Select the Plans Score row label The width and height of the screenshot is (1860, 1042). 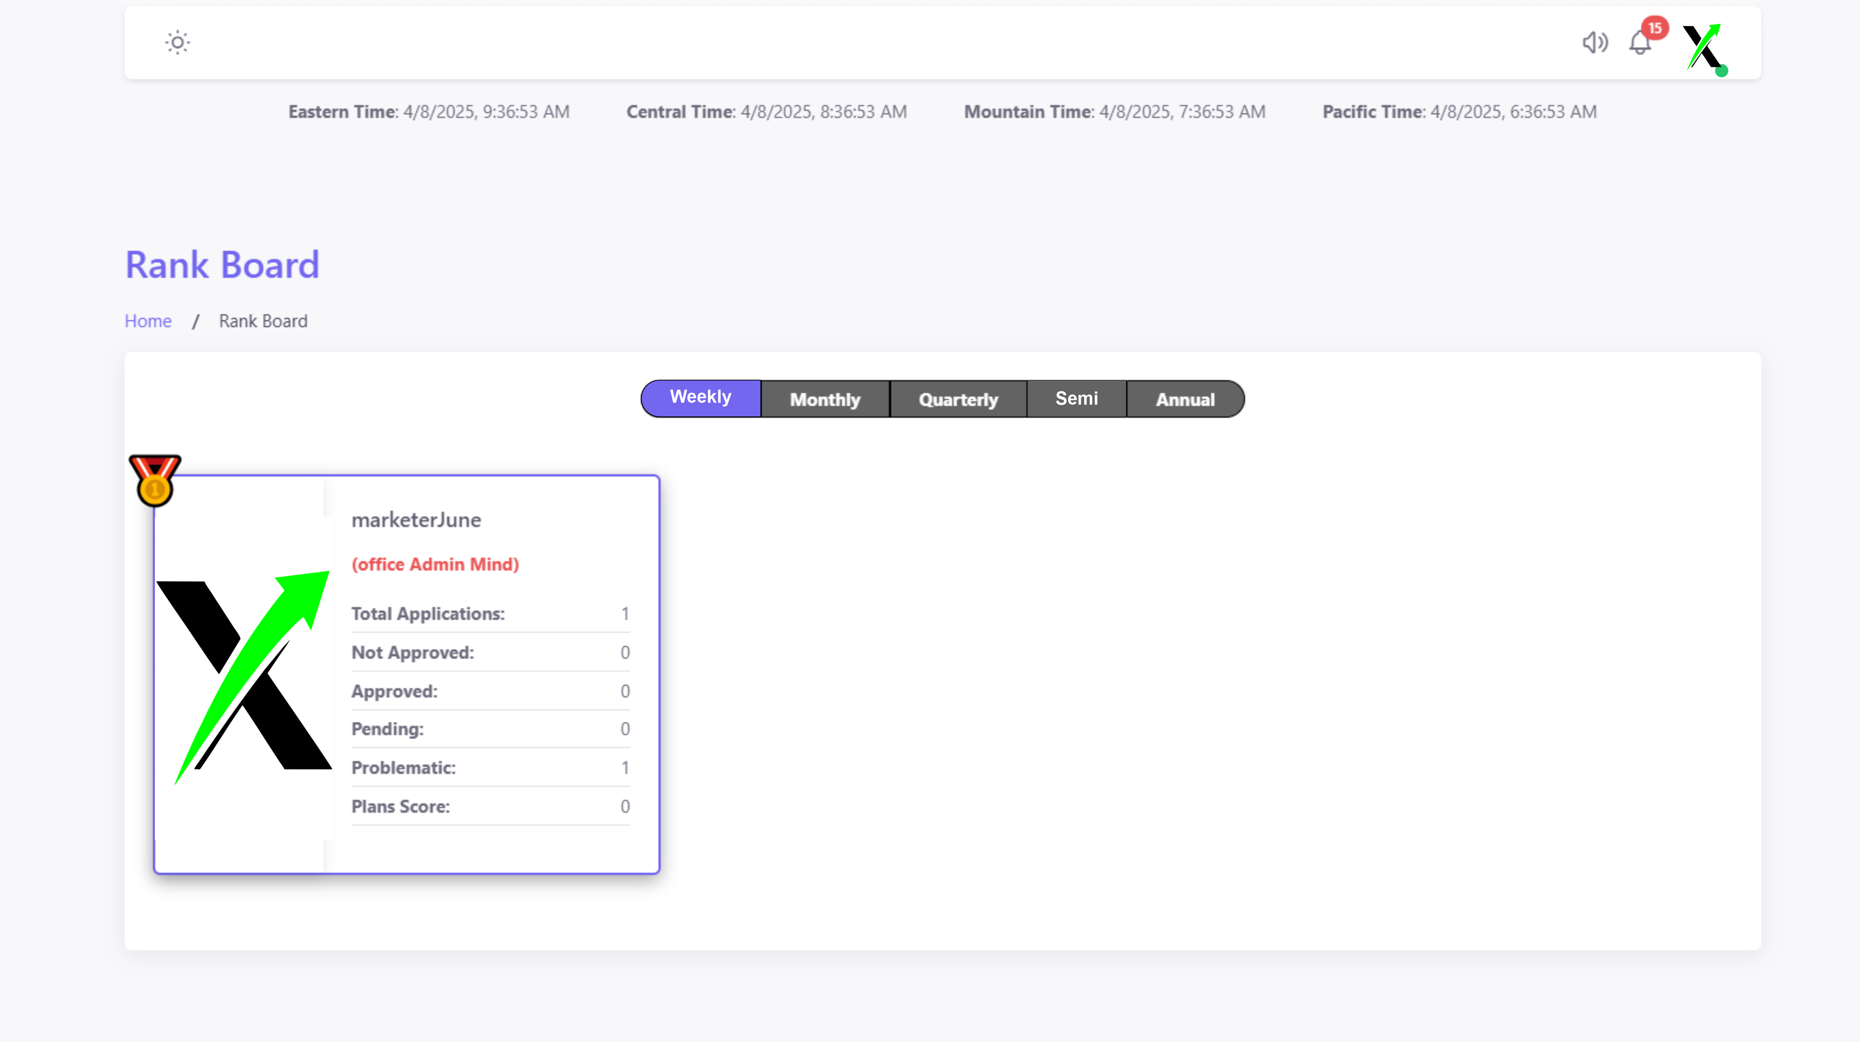click(401, 807)
